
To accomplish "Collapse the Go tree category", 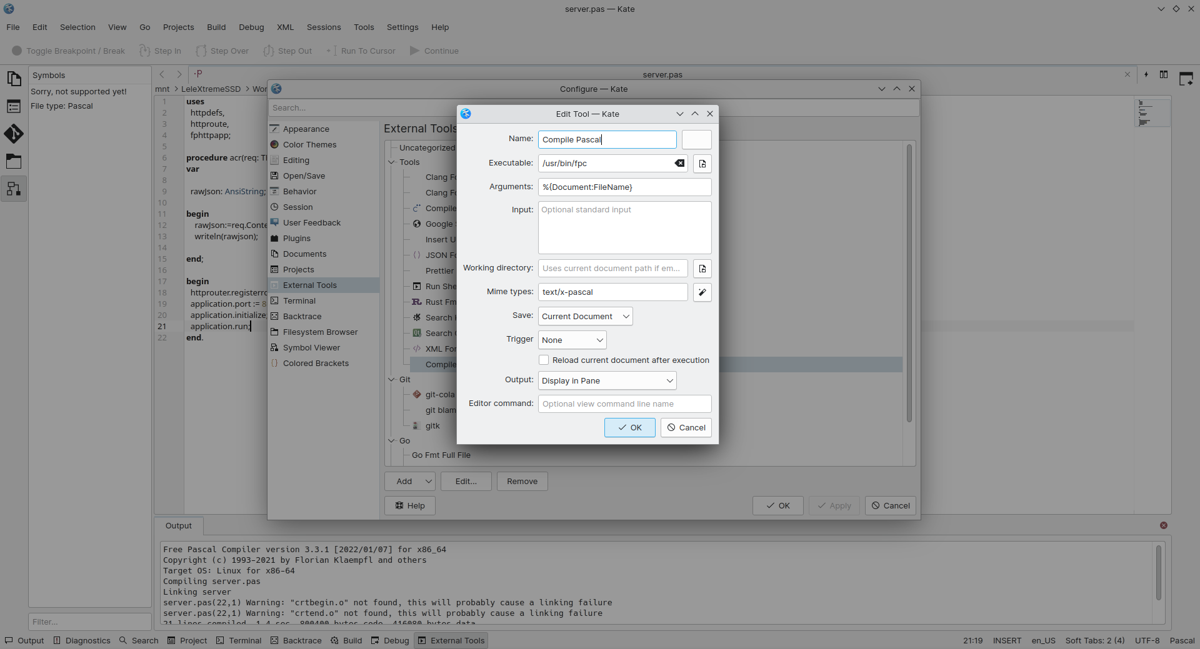I will [392, 441].
